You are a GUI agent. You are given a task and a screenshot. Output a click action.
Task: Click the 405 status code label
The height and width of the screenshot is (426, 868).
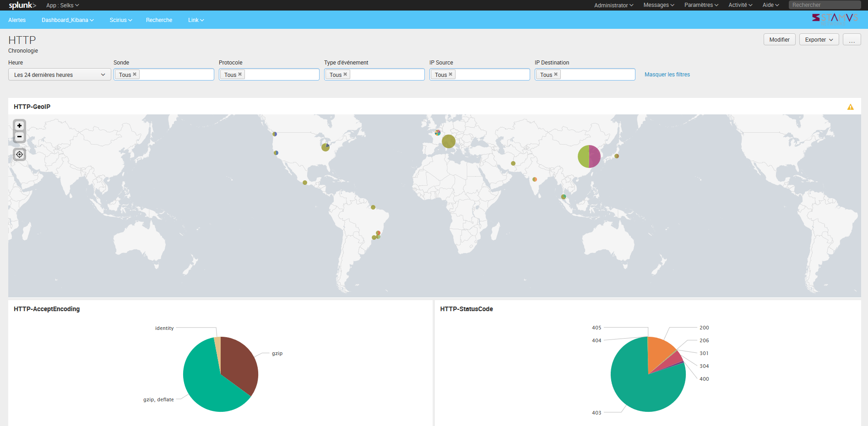pyautogui.click(x=597, y=328)
